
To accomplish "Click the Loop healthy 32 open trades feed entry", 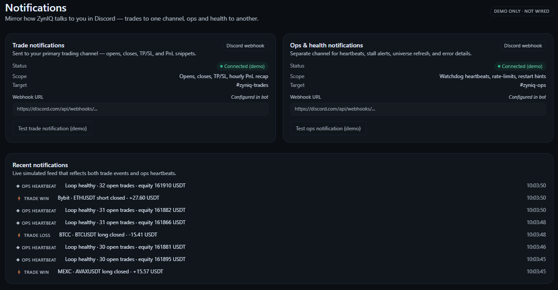I will [125, 186].
